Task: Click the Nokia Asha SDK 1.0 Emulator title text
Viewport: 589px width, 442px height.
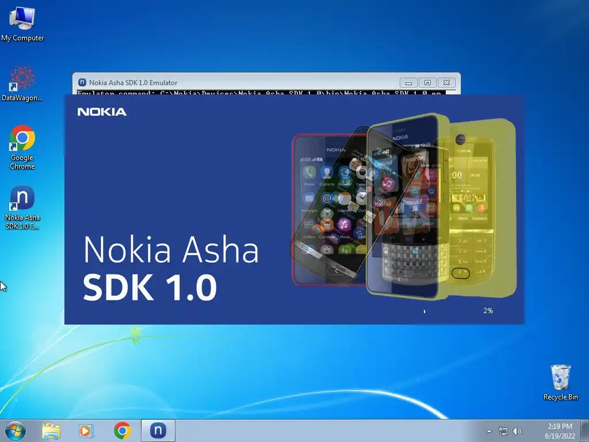Action: tap(133, 83)
